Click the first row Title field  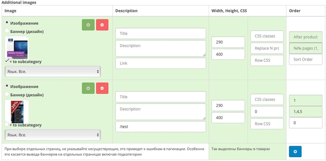coord(160,33)
